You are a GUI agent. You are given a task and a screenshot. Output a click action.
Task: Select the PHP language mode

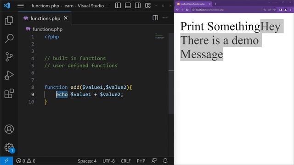point(141,161)
